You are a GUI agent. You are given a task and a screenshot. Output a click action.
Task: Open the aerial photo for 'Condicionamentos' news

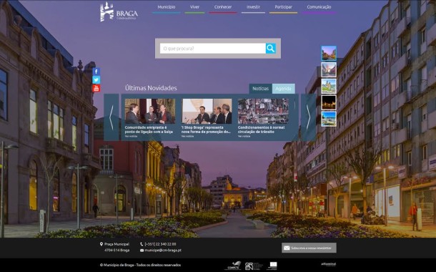tap(263, 111)
